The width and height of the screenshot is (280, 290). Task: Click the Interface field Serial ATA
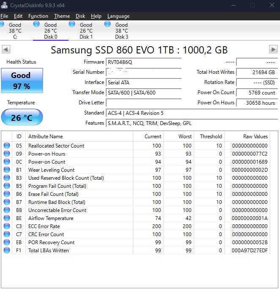tap(144, 82)
